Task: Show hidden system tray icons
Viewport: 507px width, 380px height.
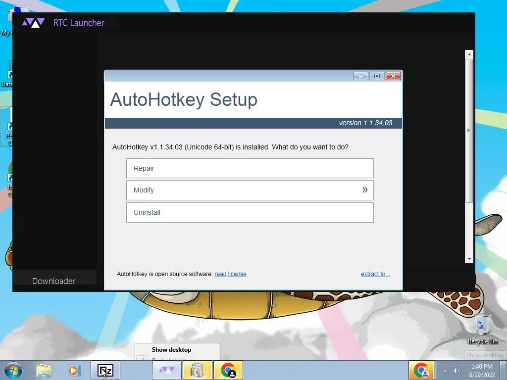Action: (445, 371)
